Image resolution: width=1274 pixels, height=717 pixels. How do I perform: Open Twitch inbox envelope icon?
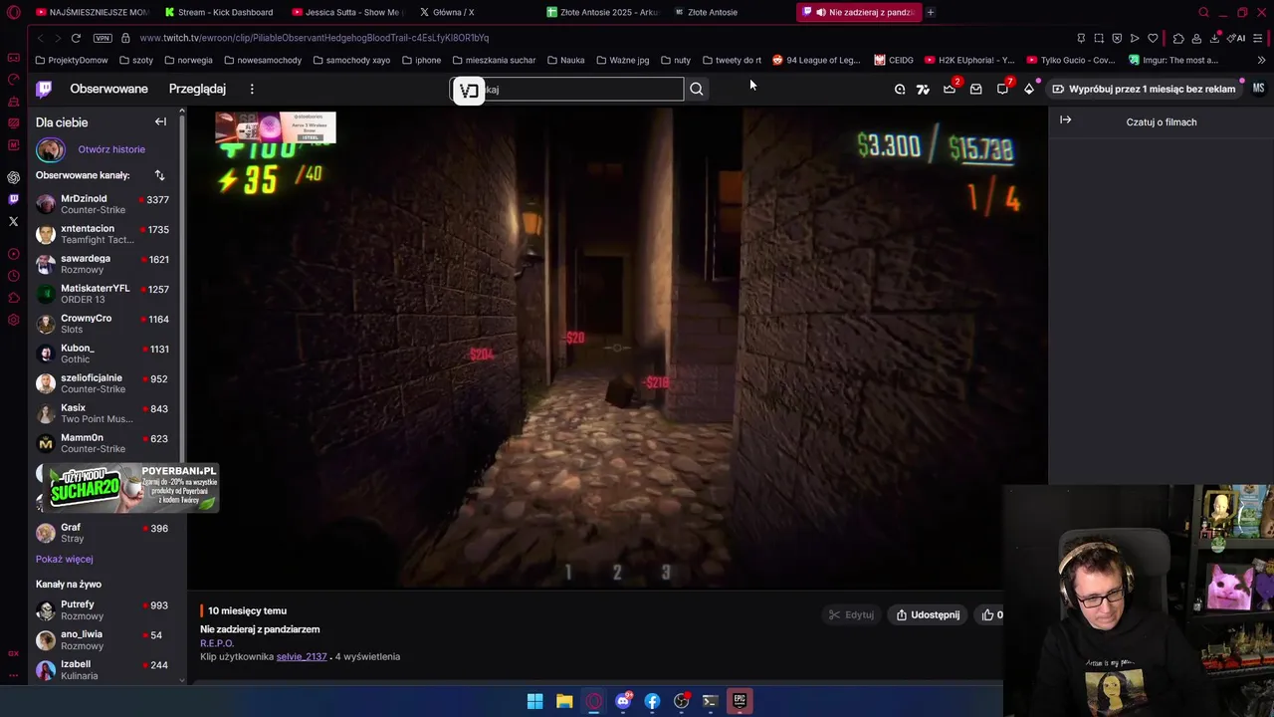click(975, 89)
